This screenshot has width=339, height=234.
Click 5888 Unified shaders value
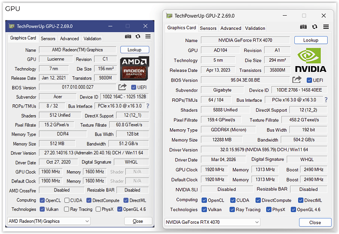pyautogui.click(x=226, y=110)
